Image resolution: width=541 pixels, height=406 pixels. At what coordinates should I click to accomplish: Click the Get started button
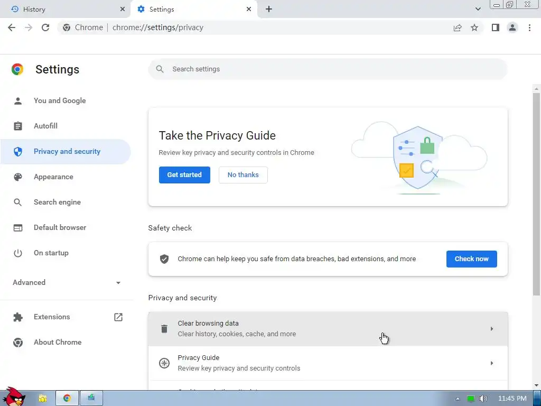[184, 175]
